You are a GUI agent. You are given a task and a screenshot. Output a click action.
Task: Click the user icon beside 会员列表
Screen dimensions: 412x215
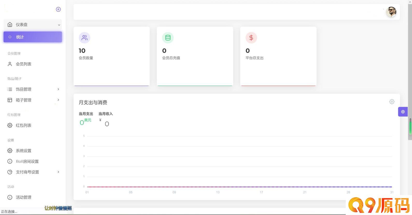click(10, 64)
